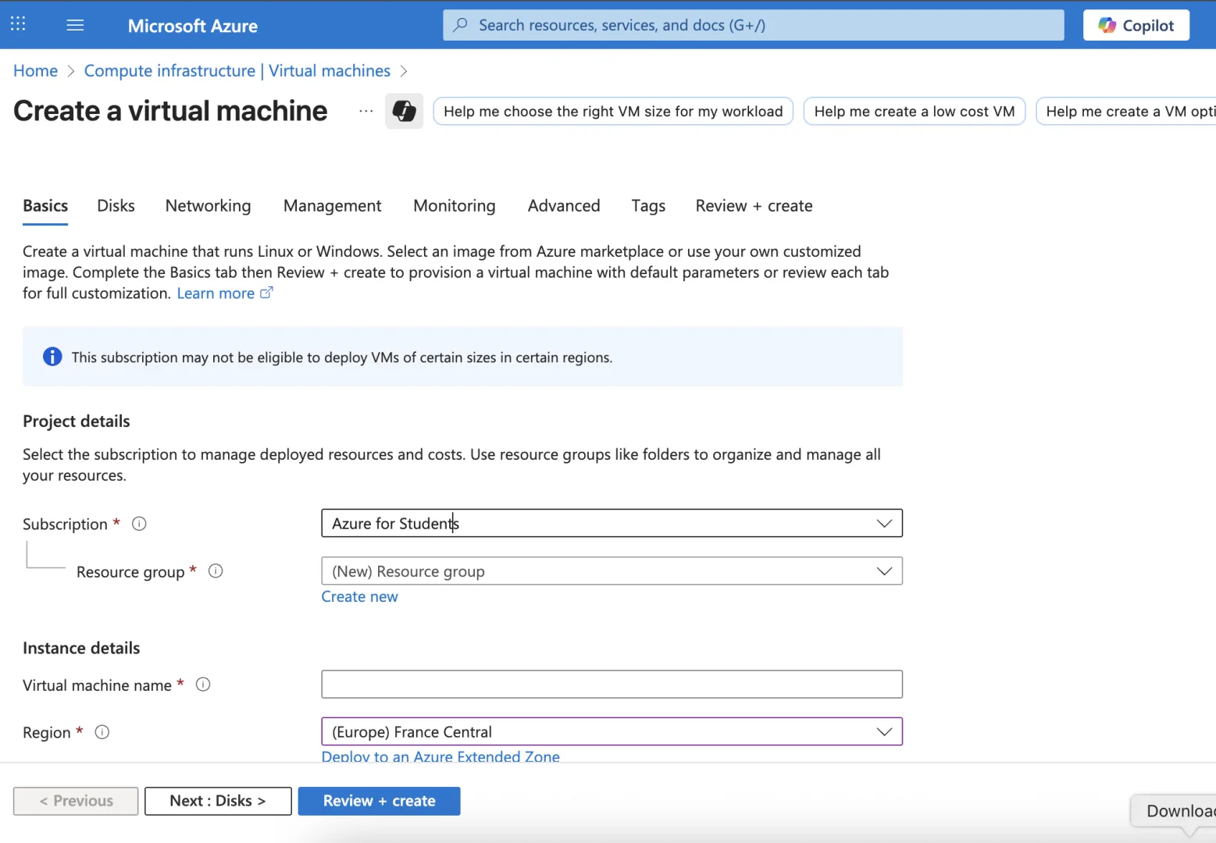Click Help me create a VM opti… suggestion
The image size is (1216, 843).
pos(1126,111)
